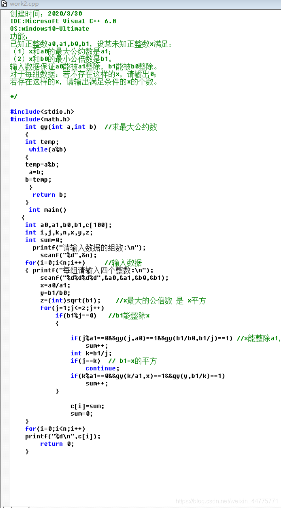
Task: Click the 'int sum=0;' declaration
Action: click(44, 240)
